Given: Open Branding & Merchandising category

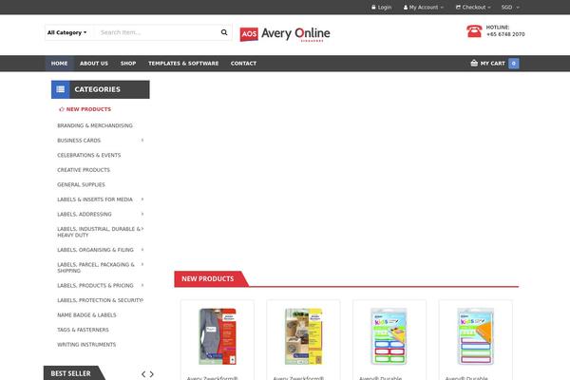Looking at the screenshot, I should click(95, 125).
